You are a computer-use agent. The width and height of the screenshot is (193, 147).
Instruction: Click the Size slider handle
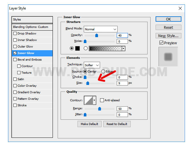88,83
